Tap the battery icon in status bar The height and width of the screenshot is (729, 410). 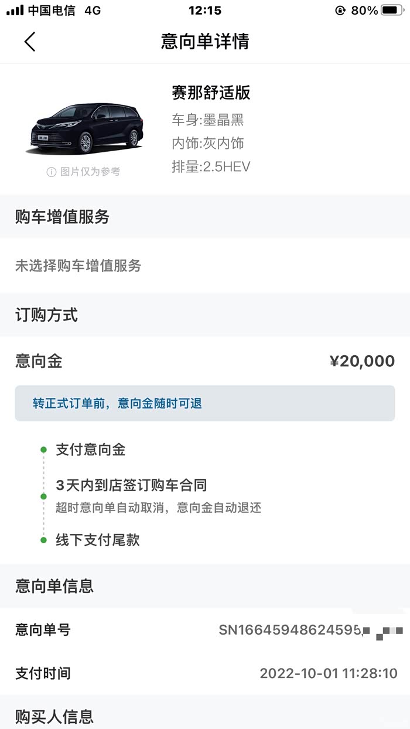392,10
